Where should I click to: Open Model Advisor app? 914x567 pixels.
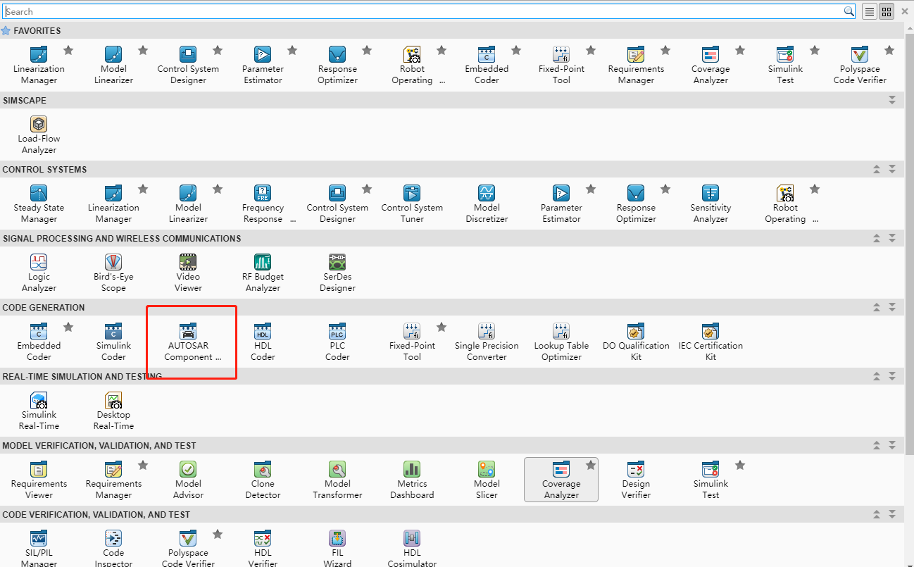(x=188, y=480)
